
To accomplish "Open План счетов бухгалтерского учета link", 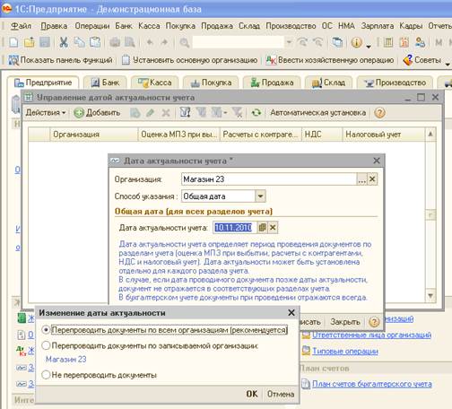I will click(372, 384).
